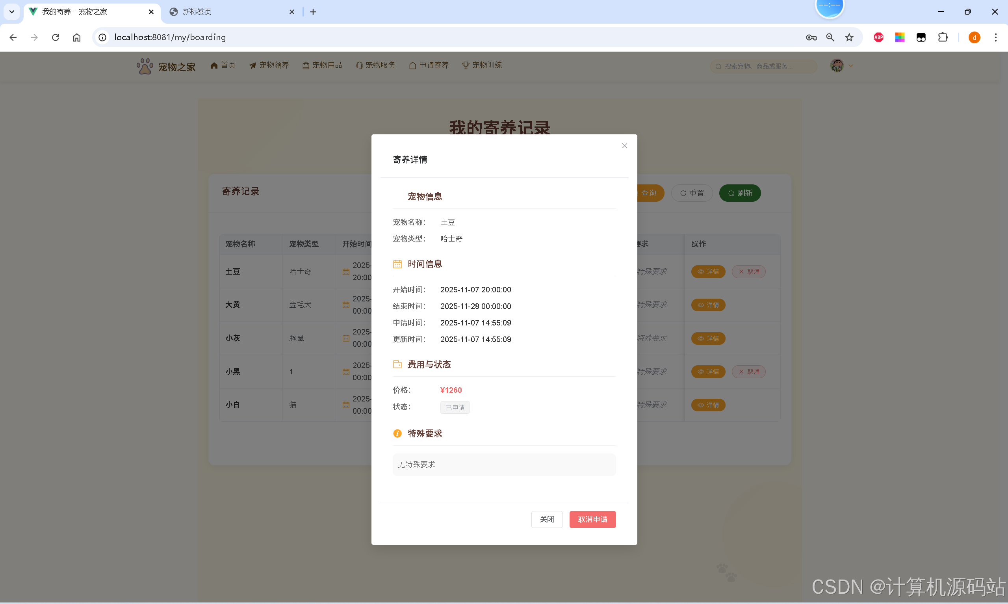Click 详情 button for 大黄 row
This screenshot has height=604, width=1008.
tap(708, 305)
